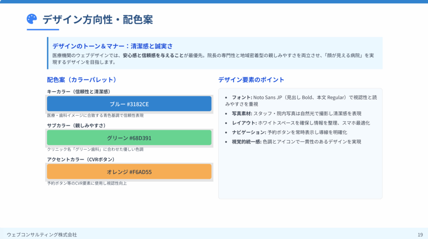Click the palette icon beside the slide title
Screen dimensions: 428x239
coord(32,19)
